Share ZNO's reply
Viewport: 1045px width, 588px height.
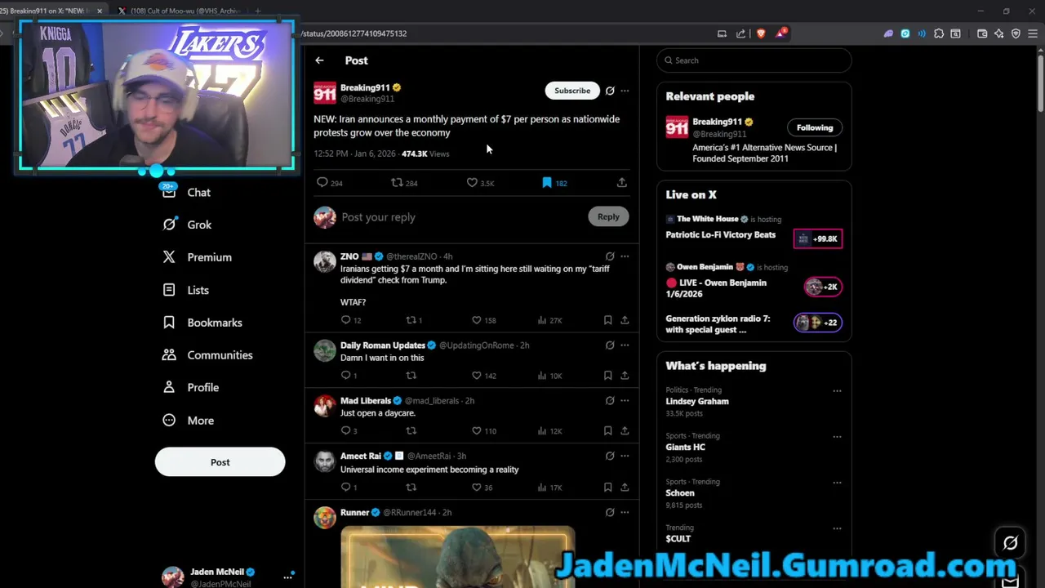tap(625, 320)
